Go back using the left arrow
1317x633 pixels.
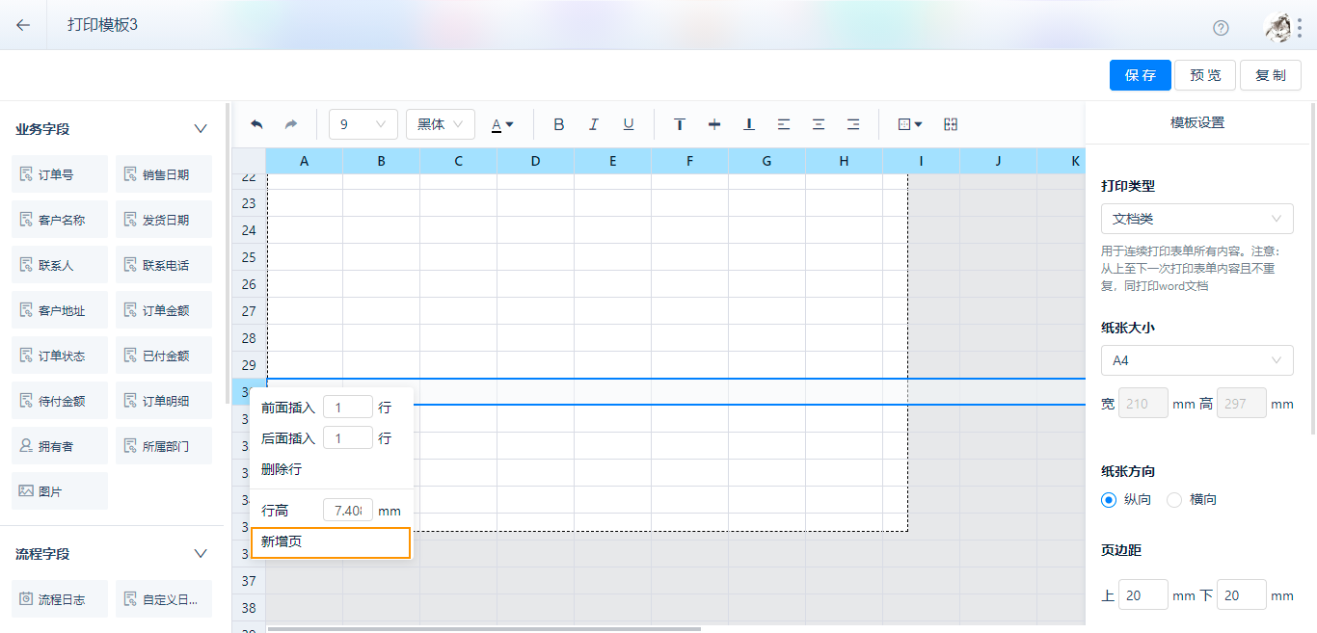coord(23,25)
